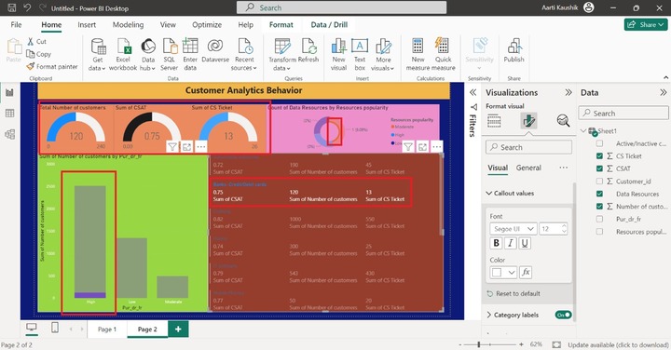Open the Build visual fields pane
This screenshot has height=350, width=671.
point(494,121)
